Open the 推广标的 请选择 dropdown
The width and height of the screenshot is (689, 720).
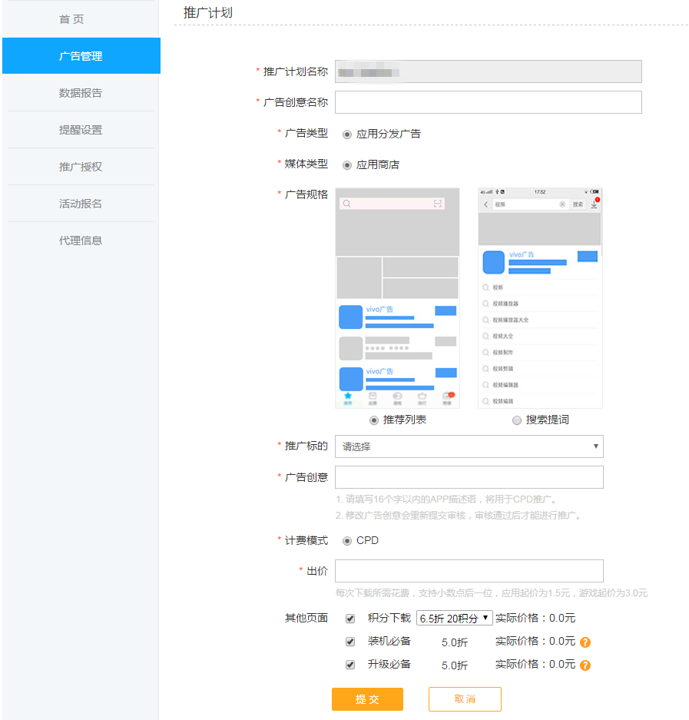coord(469,446)
